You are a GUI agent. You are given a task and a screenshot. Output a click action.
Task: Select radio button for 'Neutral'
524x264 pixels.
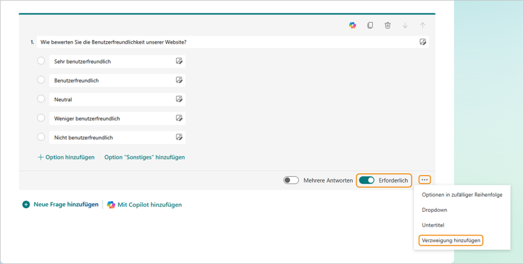[x=41, y=99]
